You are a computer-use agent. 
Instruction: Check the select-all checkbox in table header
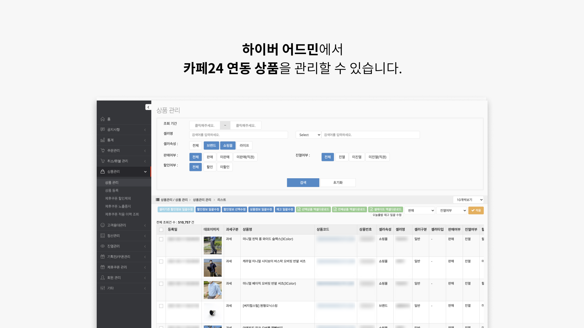[161, 230]
